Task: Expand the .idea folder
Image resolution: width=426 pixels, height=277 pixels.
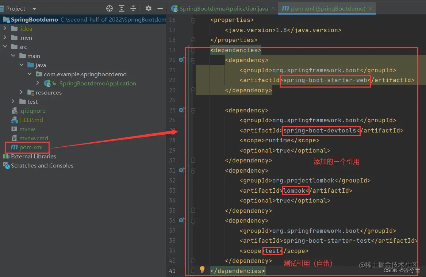Action: (x=5, y=28)
